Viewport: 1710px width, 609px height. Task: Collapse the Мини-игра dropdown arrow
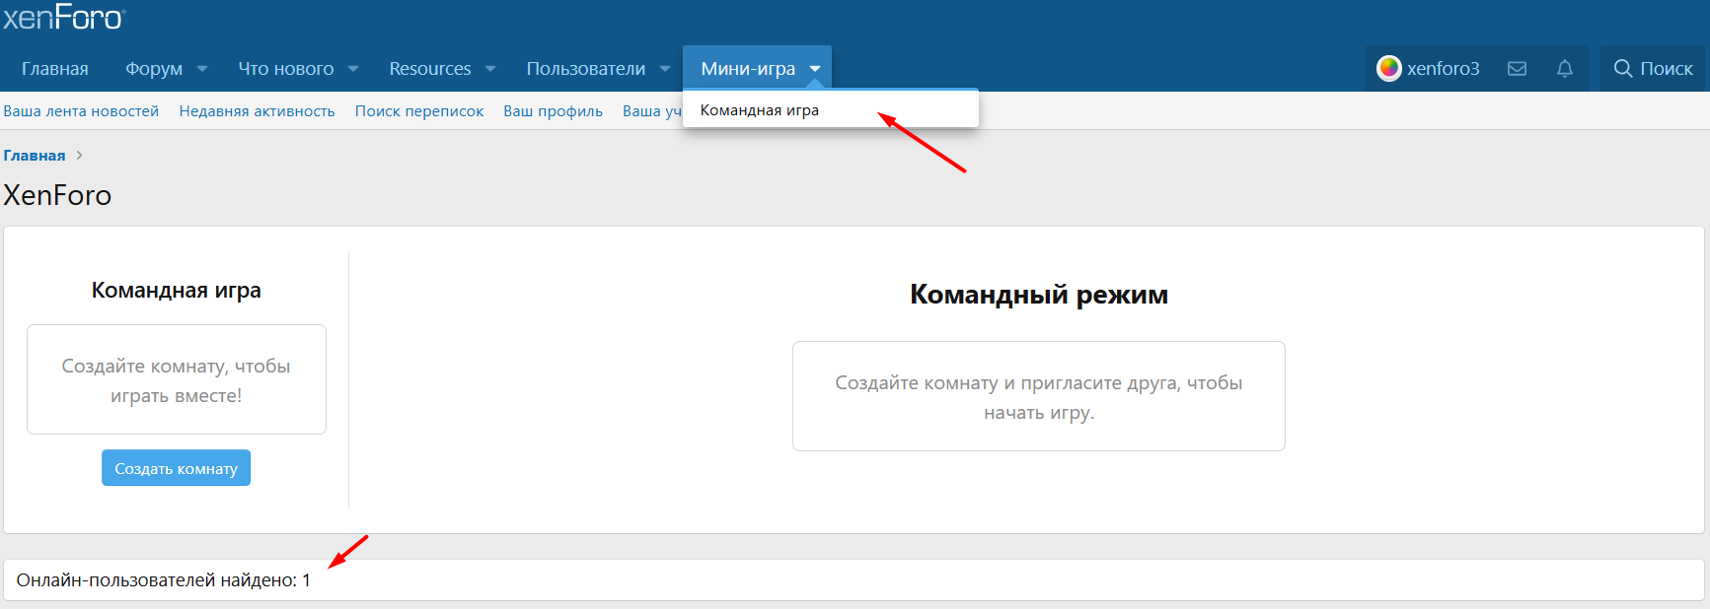pyautogui.click(x=815, y=69)
